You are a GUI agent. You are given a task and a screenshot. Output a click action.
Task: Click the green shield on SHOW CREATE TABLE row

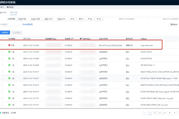tap(9, 98)
